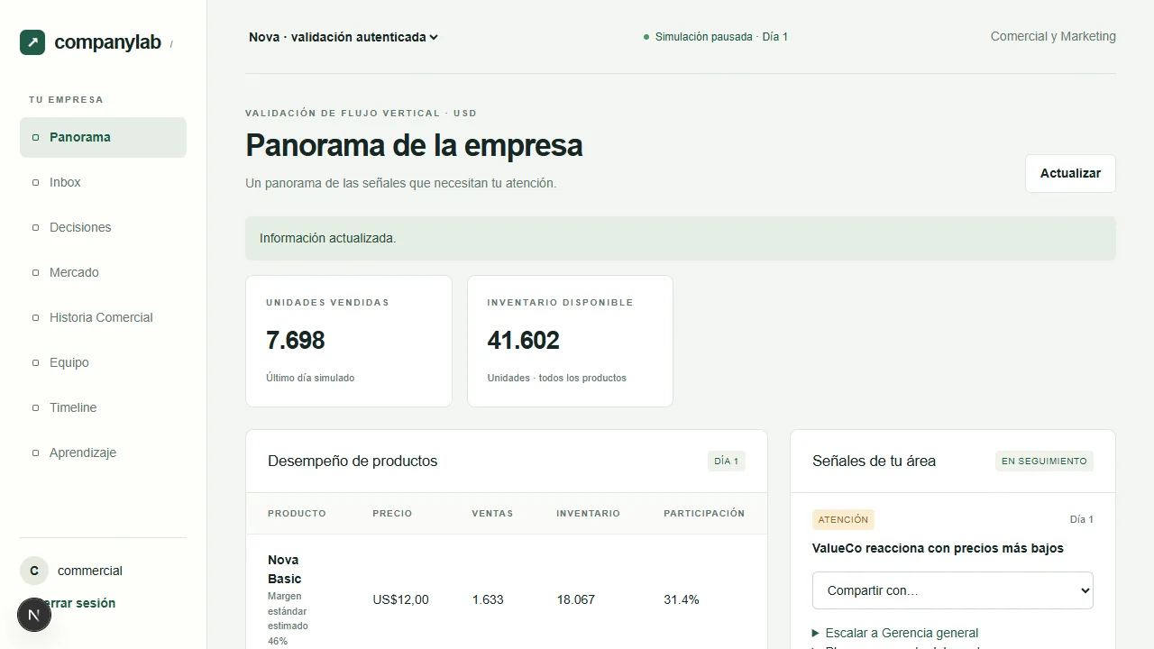The height and width of the screenshot is (649, 1154).
Task: Click the PARTICIPACIÓN column header
Action: 704,513
